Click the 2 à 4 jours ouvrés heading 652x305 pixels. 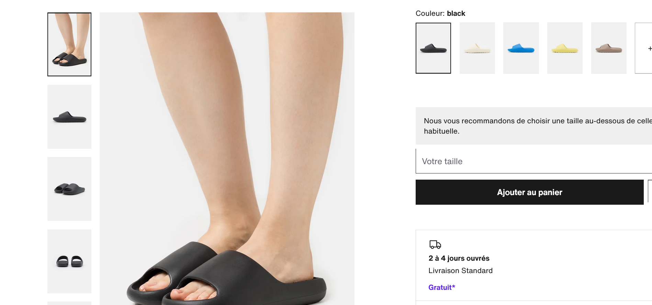pyautogui.click(x=459, y=258)
